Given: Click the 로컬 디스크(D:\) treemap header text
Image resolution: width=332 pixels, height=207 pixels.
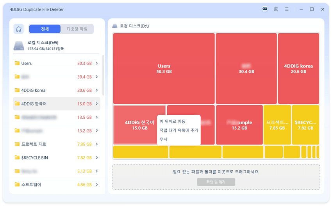Looking at the screenshot, I should coord(134,26).
